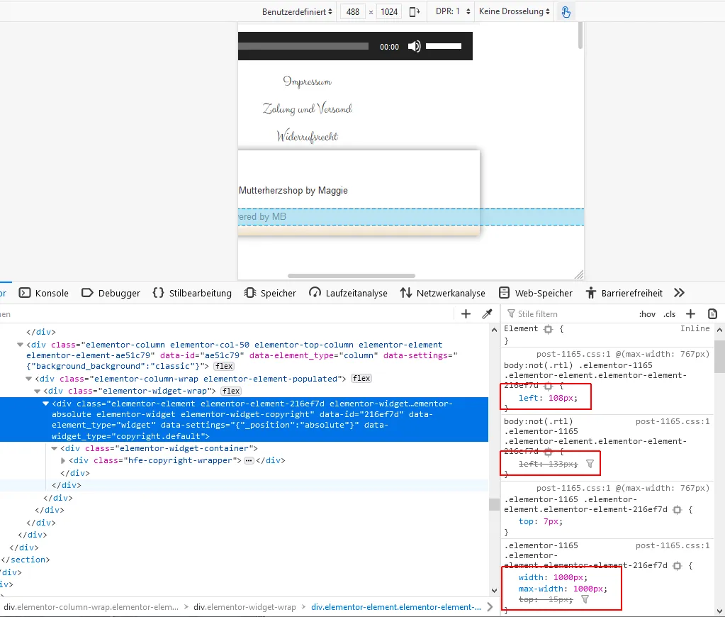Collapse the selected elementor-element-216ef7d node

(x=46, y=404)
